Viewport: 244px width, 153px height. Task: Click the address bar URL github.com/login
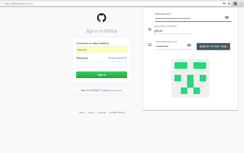tap(18, 3)
